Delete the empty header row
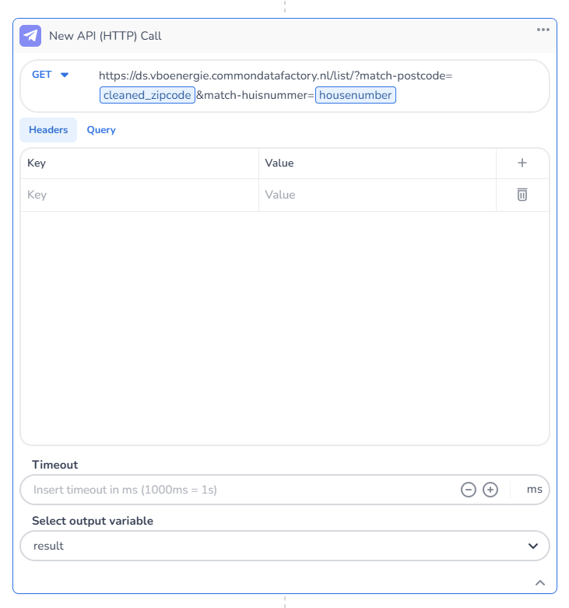Viewport: 569px width, 608px height. [x=522, y=195]
